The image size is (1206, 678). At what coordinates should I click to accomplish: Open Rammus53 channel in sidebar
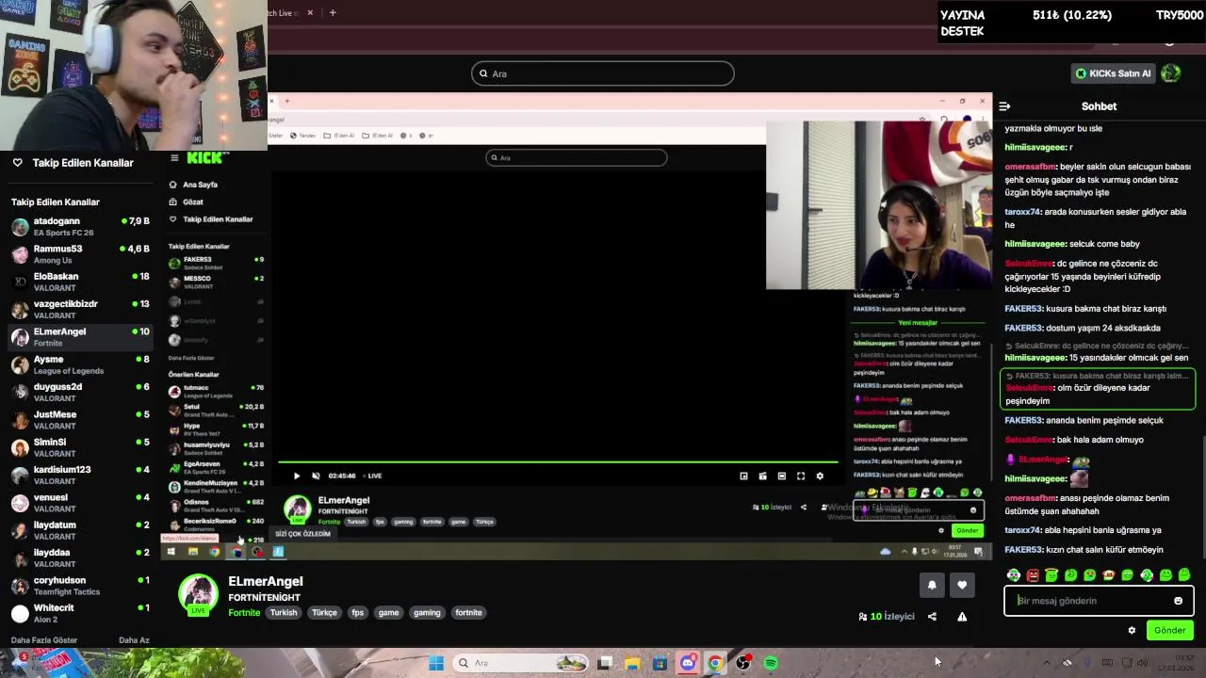[80, 254]
